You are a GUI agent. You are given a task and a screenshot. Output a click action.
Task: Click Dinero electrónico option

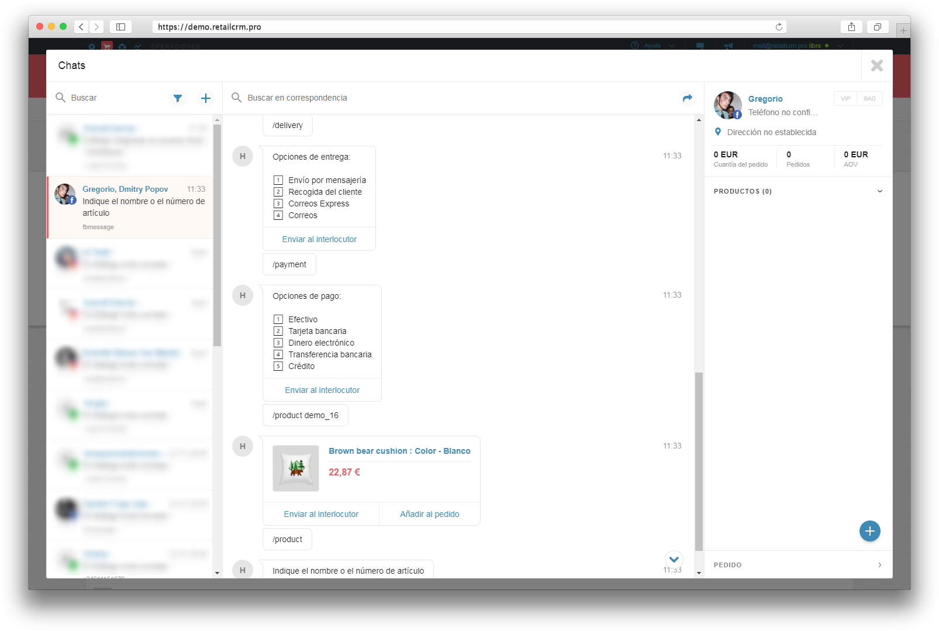pyautogui.click(x=314, y=343)
